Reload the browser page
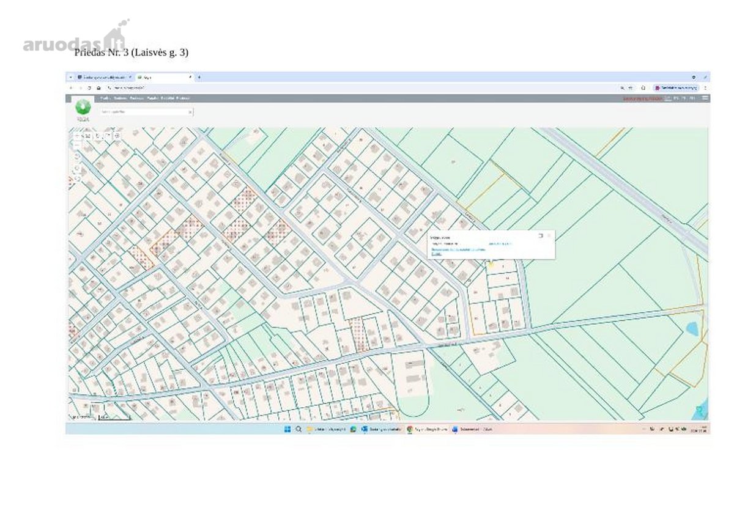The image size is (734, 519). coord(89,87)
